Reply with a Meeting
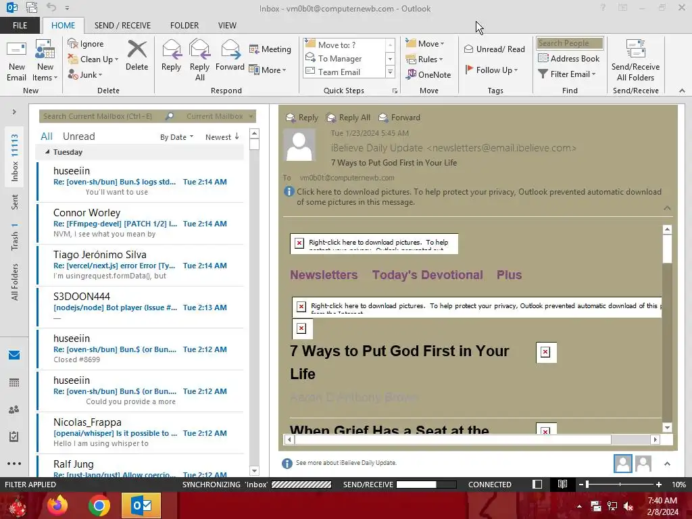692x519 pixels. 270,49
